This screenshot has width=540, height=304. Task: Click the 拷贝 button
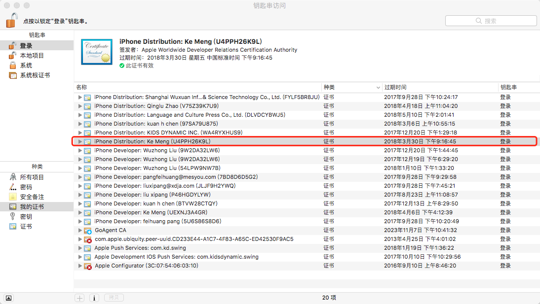point(114,298)
